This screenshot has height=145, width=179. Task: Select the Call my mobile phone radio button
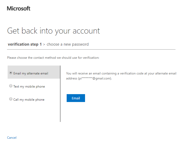11,99
